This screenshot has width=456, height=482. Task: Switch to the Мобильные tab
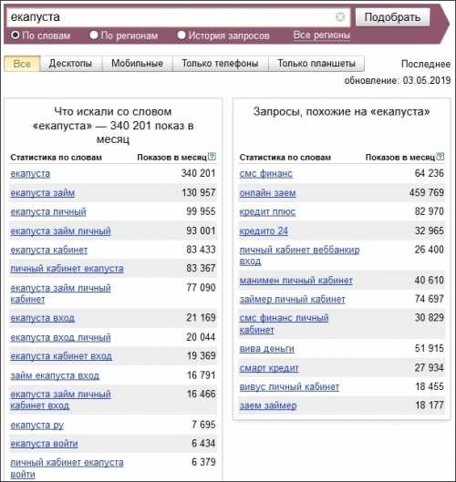(x=137, y=64)
